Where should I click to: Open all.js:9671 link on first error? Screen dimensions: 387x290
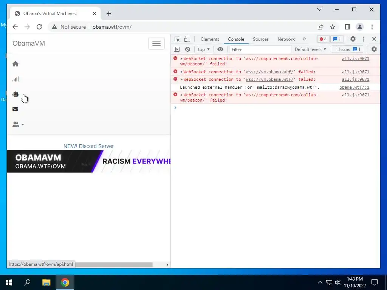coord(355,59)
